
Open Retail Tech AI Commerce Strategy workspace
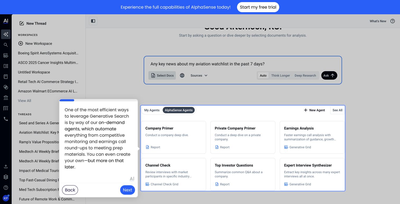click(48, 81)
